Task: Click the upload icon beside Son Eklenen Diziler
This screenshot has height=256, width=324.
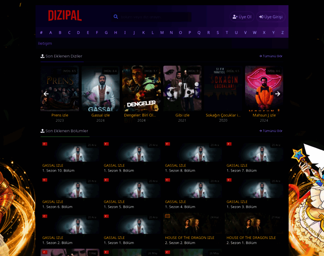Action: 42,56
